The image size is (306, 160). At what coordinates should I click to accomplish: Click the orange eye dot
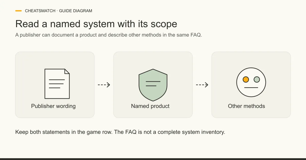[246, 79]
